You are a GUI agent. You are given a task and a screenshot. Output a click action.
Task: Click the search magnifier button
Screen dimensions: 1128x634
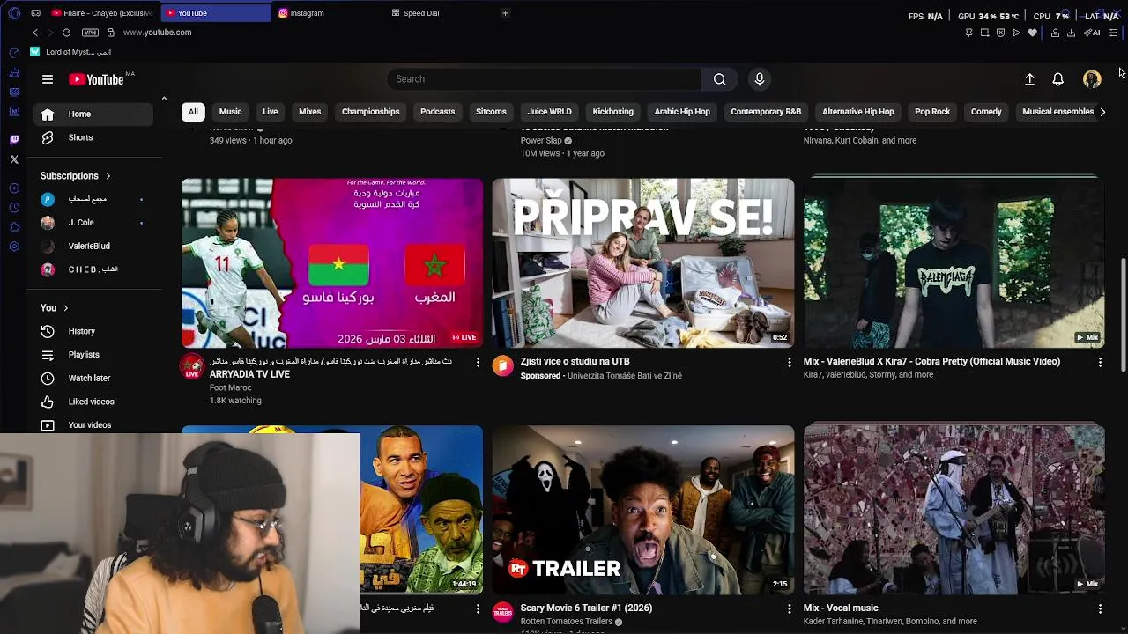pos(720,79)
